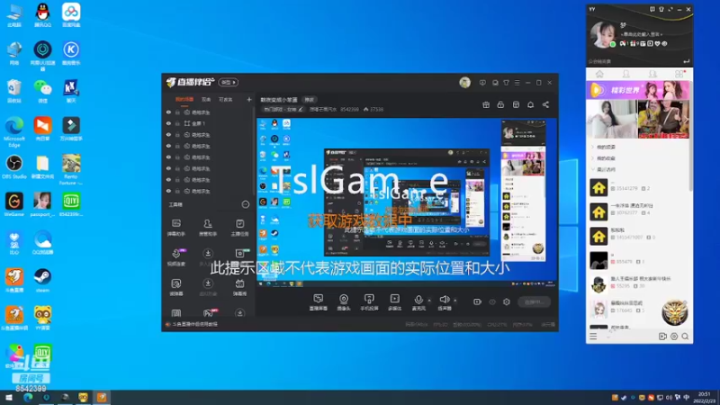Open YY contacts person tab
The image size is (720, 405).
625,74
